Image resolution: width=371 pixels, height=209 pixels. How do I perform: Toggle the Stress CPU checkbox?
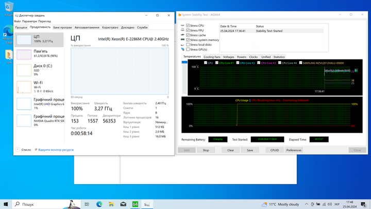(x=188, y=25)
